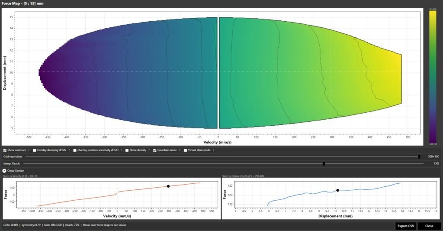The image size is (443, 231).
Task: Uncheck the Show contours checkbox
Action: point(5,150)
